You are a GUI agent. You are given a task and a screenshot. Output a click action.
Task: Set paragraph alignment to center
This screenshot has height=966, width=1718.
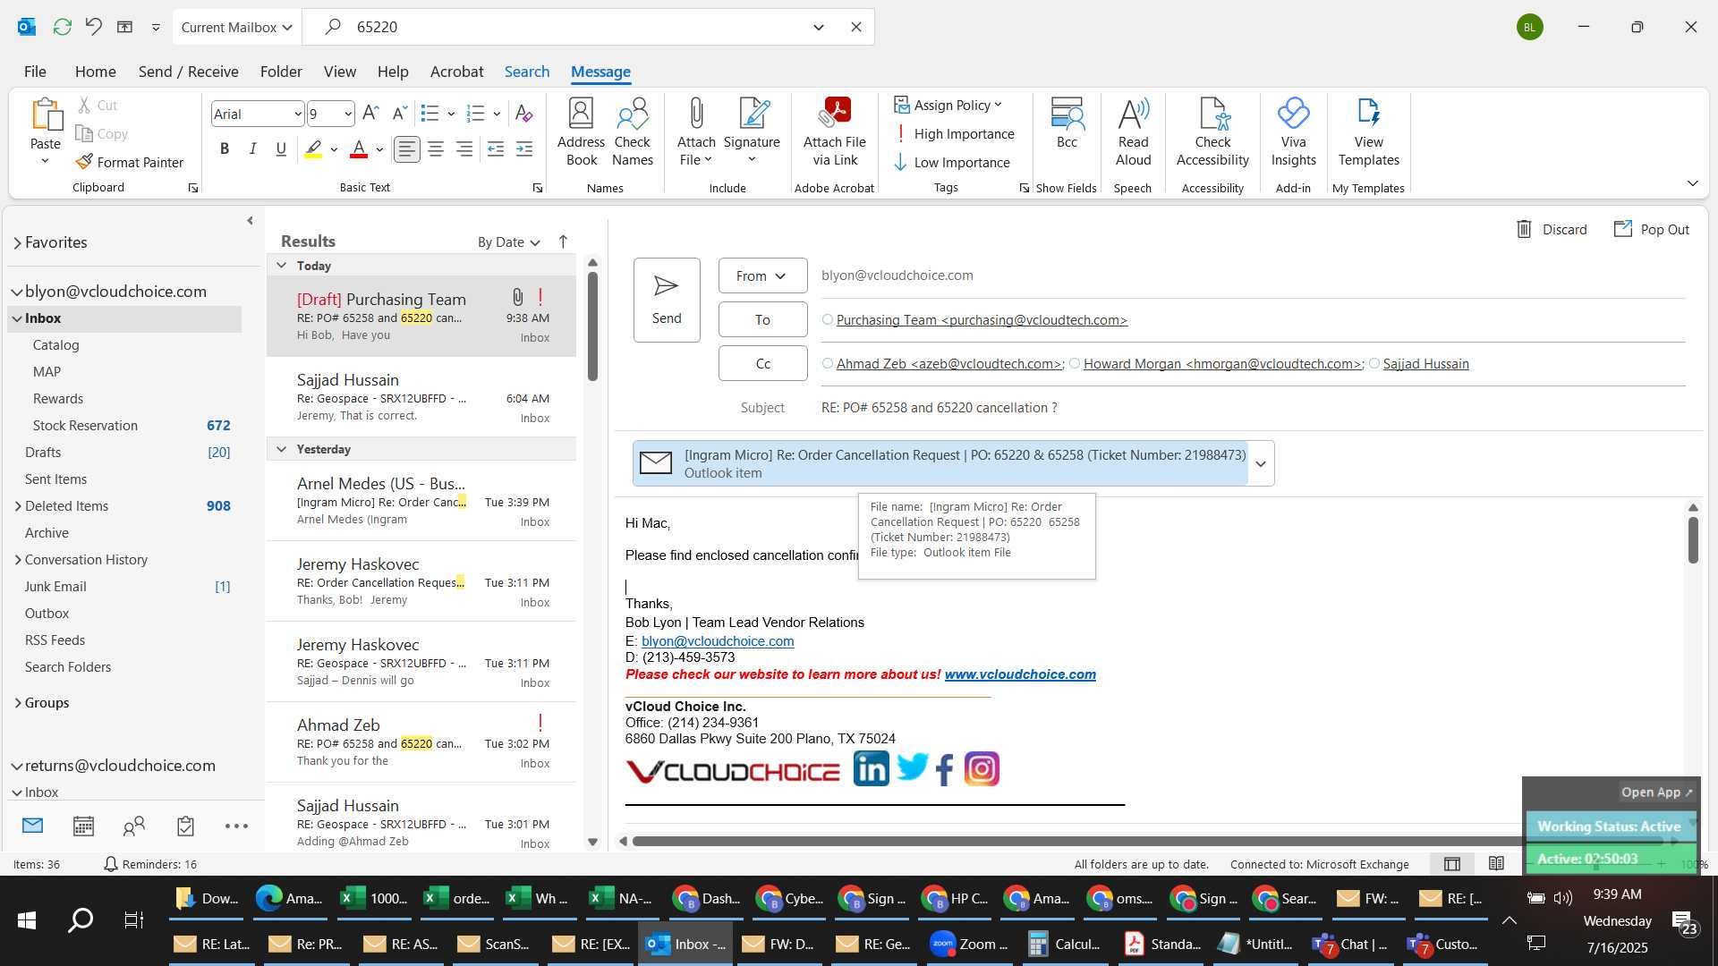click(x=436, y=149)
